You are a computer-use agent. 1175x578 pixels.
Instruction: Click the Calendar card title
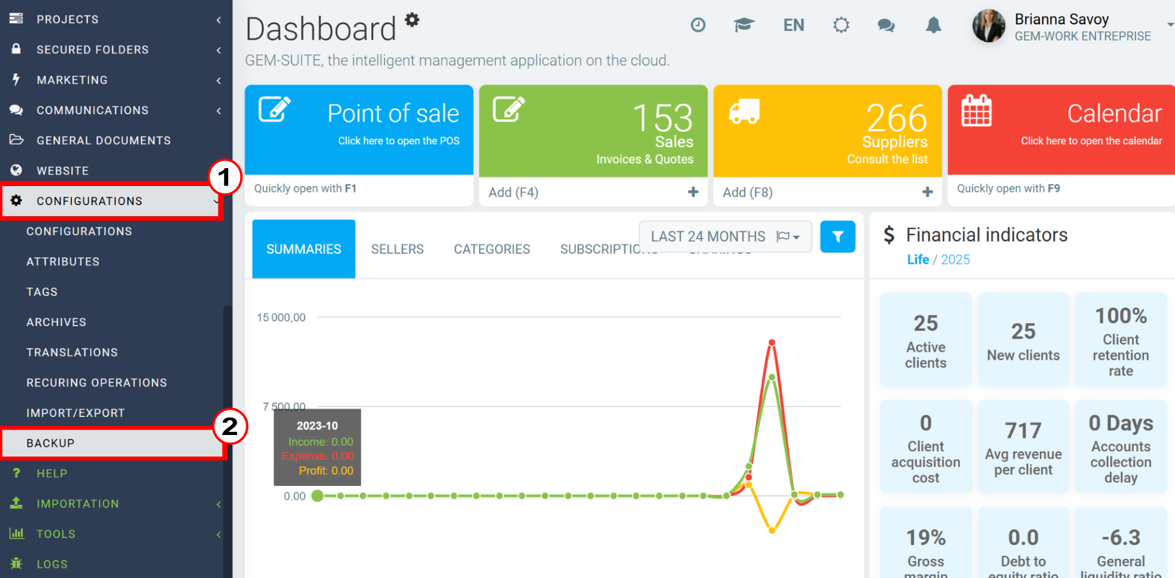pyautogui.click(x=1115, y=113)
